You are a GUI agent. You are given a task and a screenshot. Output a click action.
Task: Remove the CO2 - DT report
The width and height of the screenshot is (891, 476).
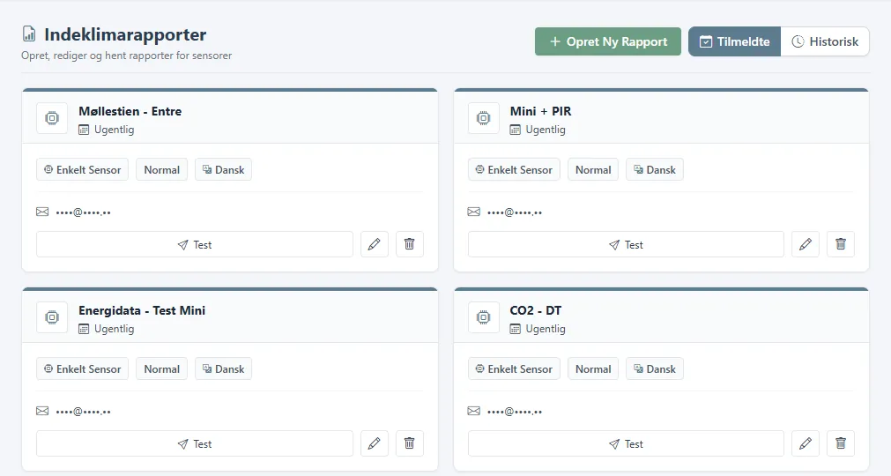click(x=841, y=443)
